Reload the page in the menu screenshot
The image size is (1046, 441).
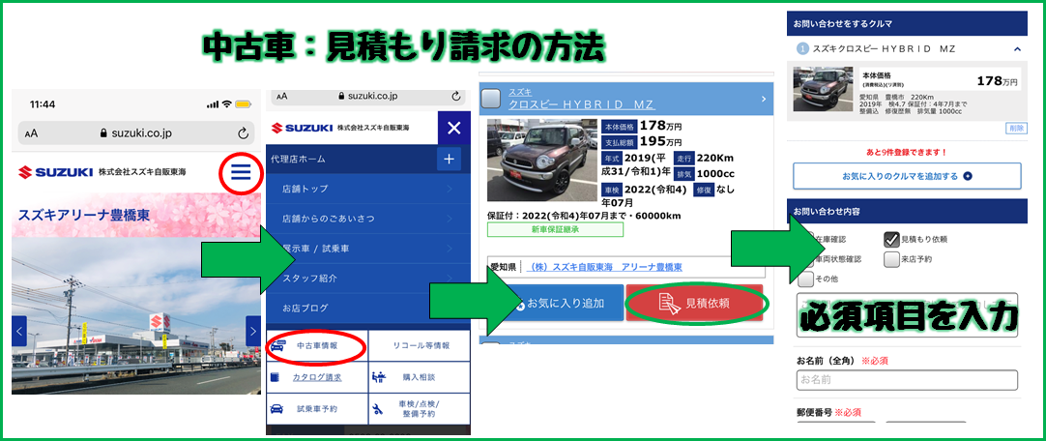pyautogui.click(x=456, y=96)
